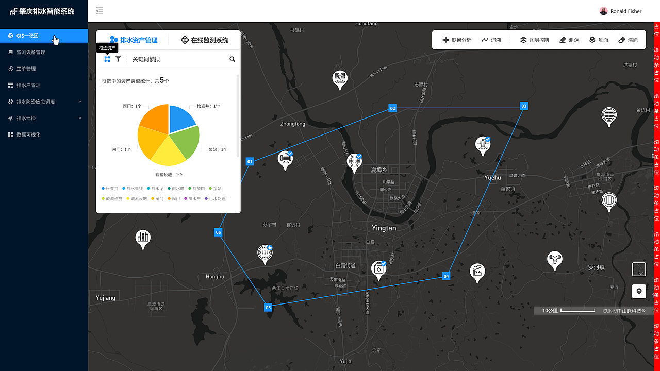Image resolution: width=660 pixels, height=371 pixels.
Task: Expand 排水防涝应急调度 submenu chevron
Action: click(80, 102)
